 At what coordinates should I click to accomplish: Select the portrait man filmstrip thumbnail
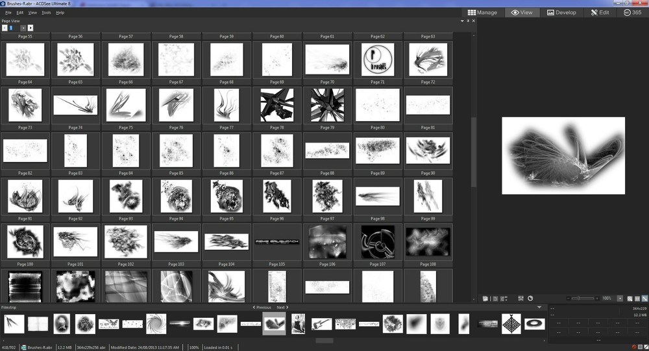pyautogui.click(x=62, y=324)
